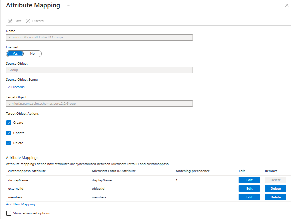Screen dimensions: 293x219
Task: Uncheck the Create target action
Action: click(x=9, y=123)
